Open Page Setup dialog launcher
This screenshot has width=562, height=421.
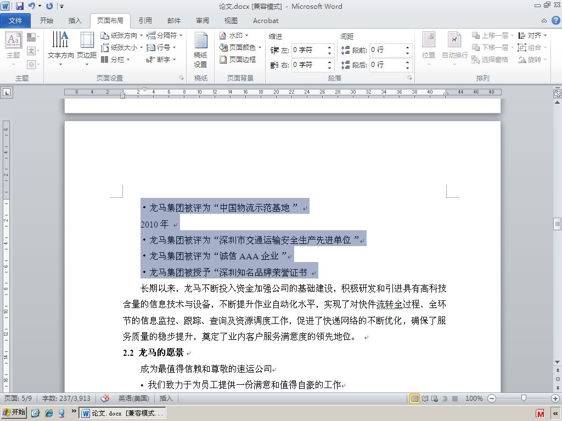coord(181,78)
